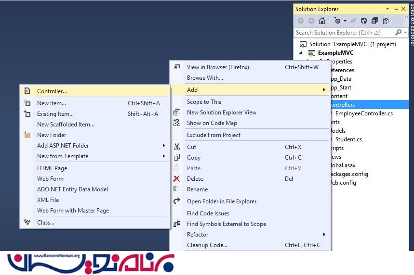This screenshot has width=414, height=275.
Task: Choose Browse With... from context menu
Action: coord(205,78)
